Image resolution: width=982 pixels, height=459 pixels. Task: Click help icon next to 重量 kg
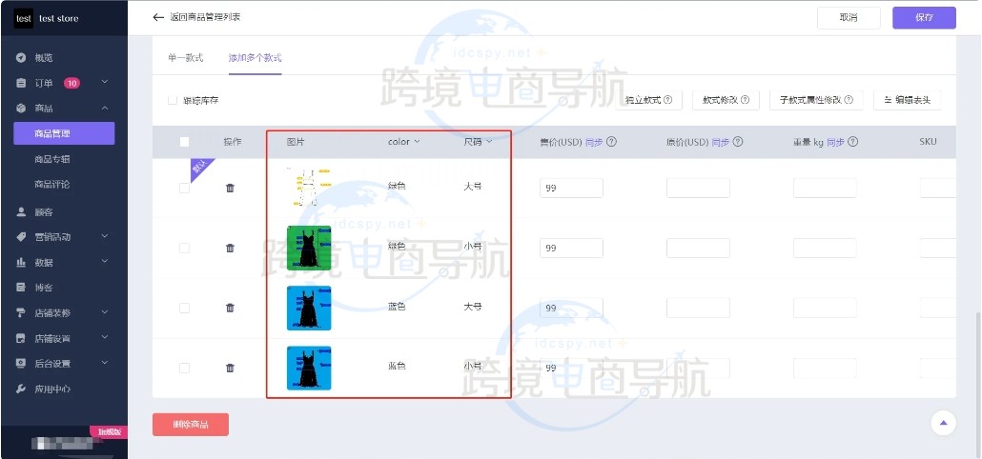point(853,142)
